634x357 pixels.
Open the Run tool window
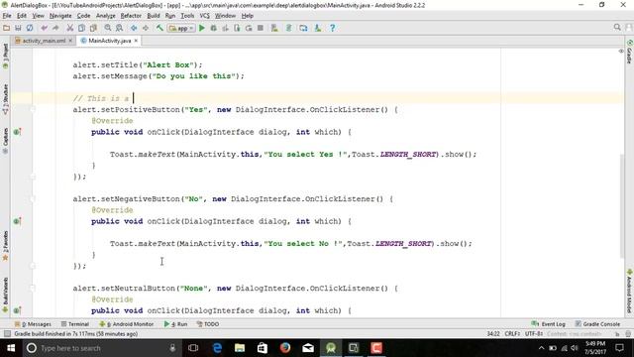pos(175,324)
